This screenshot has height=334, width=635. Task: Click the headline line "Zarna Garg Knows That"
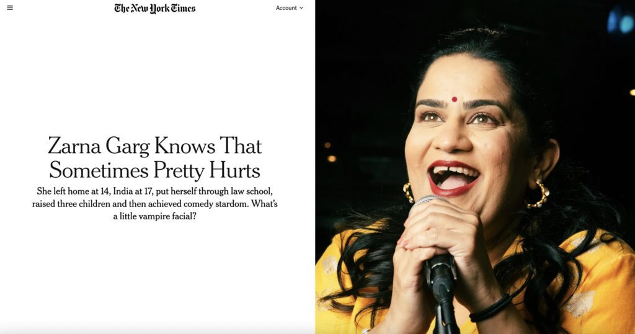(154, 146)
